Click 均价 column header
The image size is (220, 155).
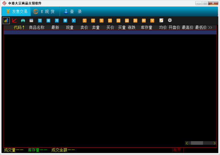[x=163, y=28]
